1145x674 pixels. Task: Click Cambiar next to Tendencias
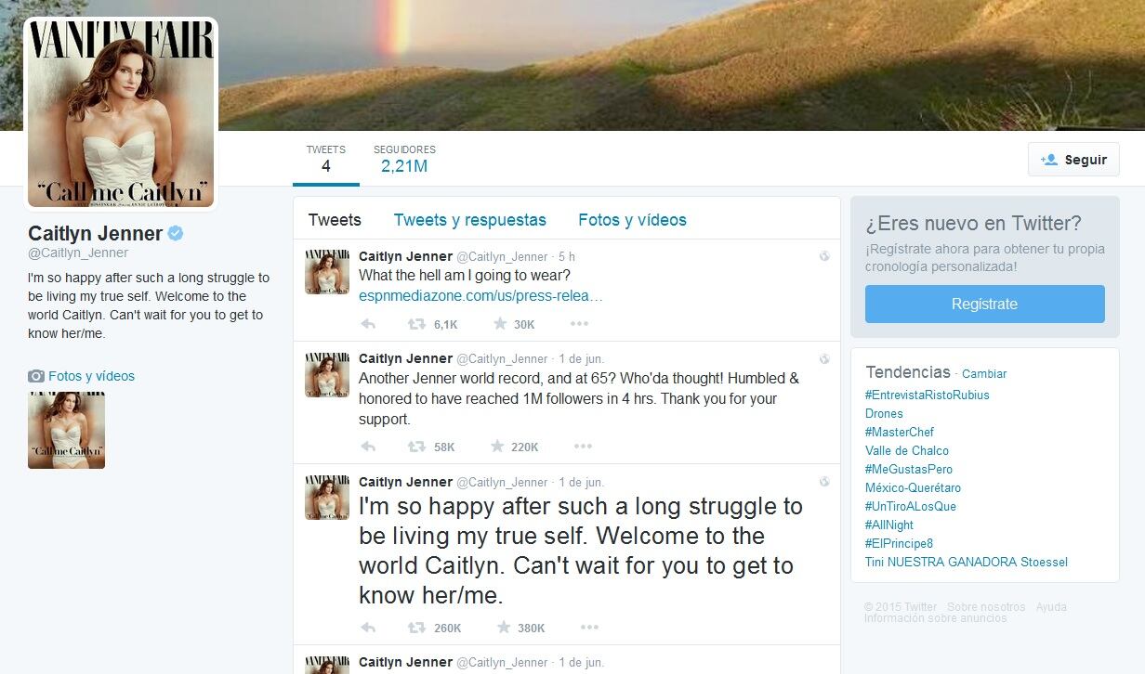pyautogui.click(x=984, y=374)
